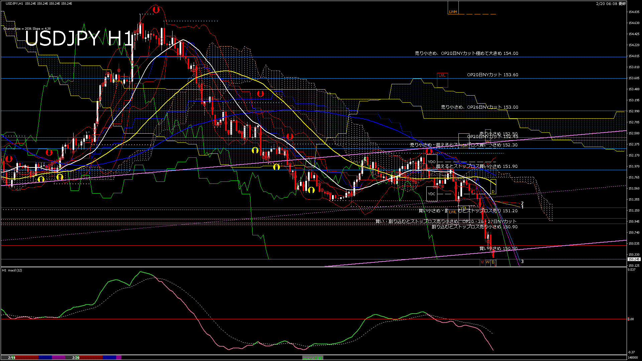Select the OP26日NYカット 153.00 annotation
Screen dimensions: 642x361
pyautogui.click(x=479, y=107)
